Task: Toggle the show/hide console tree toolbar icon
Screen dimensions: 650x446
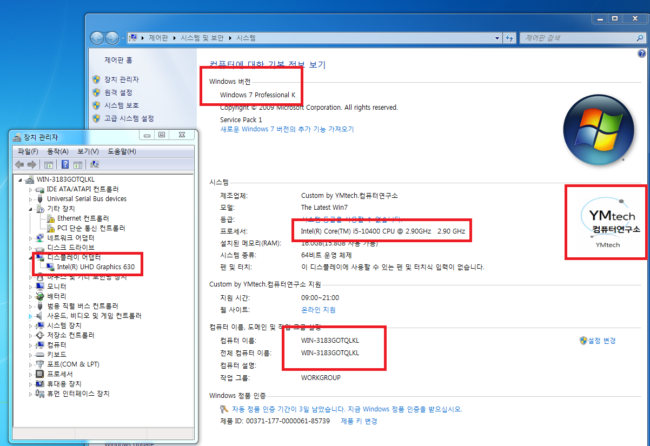Action: pos(49,164)
